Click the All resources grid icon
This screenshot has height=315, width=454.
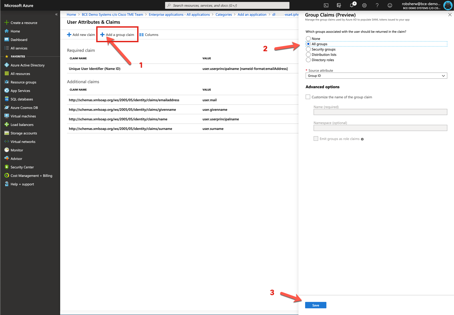click(7, 74)
